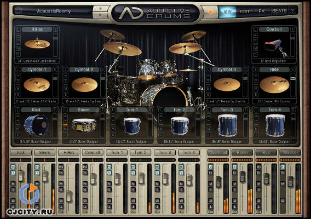
Task: Open the edit button in the Cymbal 1 slot
Action: [x=55, y=70]
